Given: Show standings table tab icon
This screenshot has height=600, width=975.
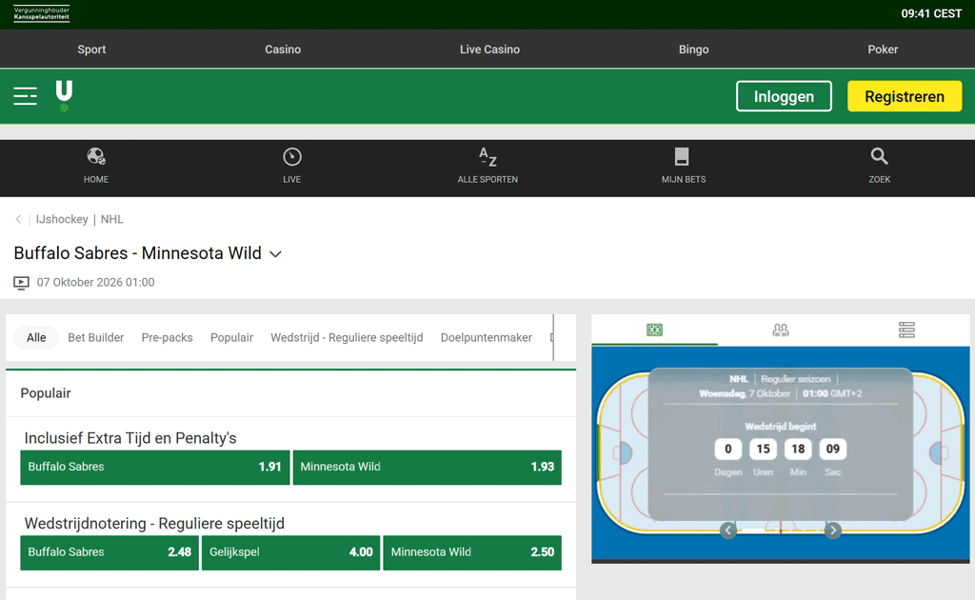Looking at the screenshot, I should [906, 330].
